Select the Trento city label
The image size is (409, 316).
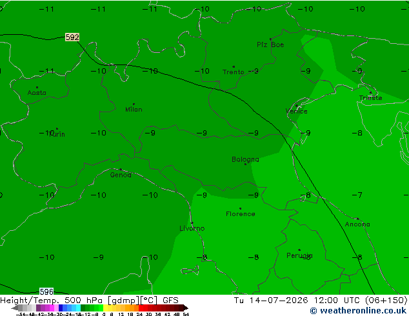[x=233, y=72]
